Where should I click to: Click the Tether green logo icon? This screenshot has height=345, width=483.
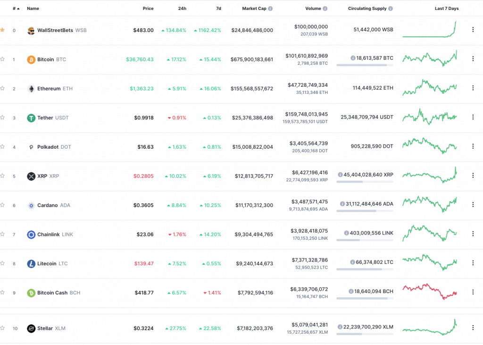[x=31, y=118]
